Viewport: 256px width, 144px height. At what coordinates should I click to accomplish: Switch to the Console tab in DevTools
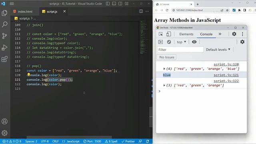coord(206,34)
